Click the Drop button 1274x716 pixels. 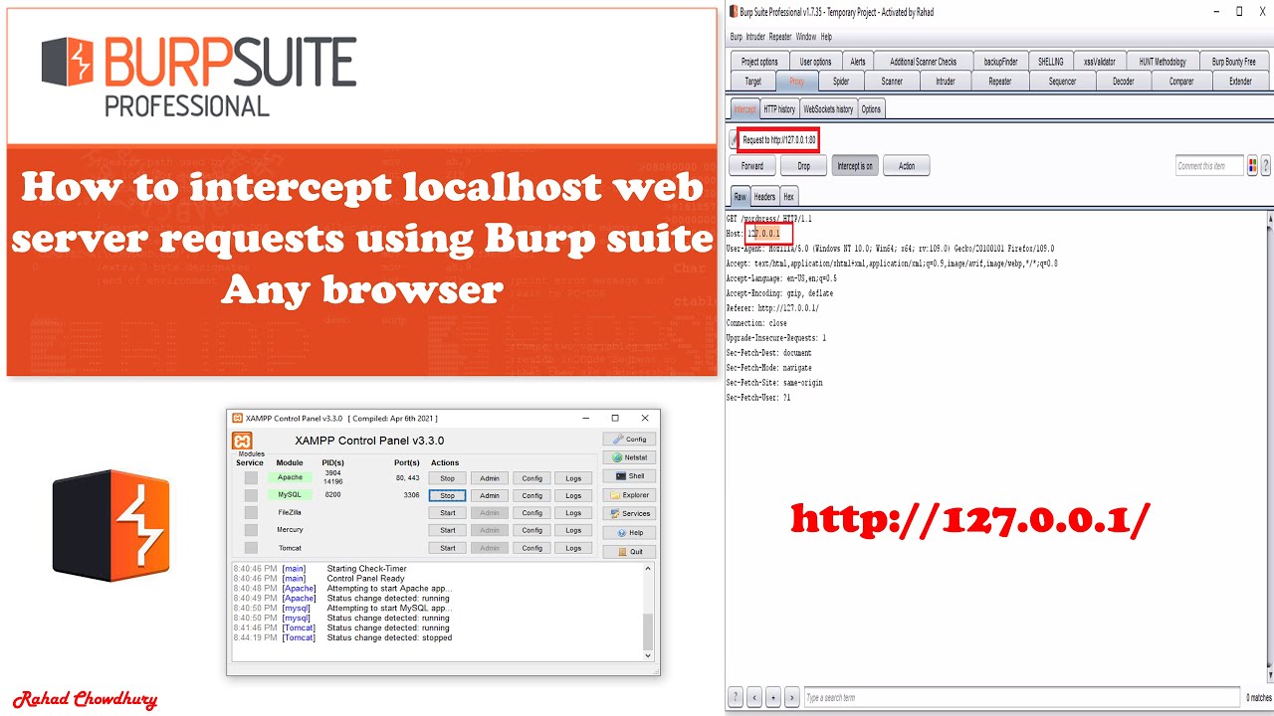click(803, 166)
